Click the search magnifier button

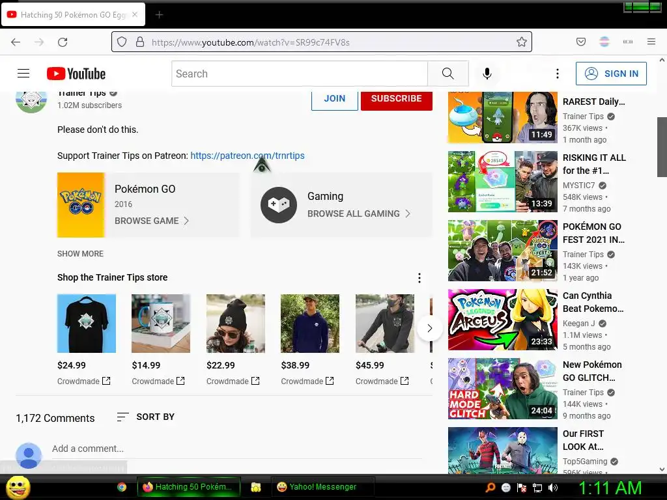448,74
